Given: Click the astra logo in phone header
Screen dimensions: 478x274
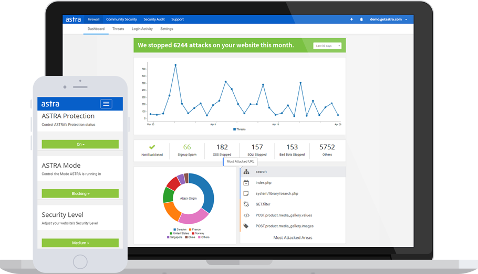Looking at the screenshot, I should [x=50, y=104].
